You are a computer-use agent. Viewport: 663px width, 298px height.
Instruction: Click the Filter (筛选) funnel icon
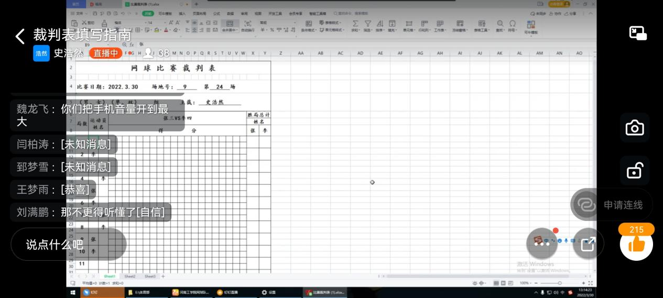[x=367, y=24]
